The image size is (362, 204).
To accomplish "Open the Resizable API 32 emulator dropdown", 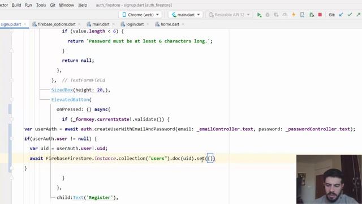I will [229, 15].
